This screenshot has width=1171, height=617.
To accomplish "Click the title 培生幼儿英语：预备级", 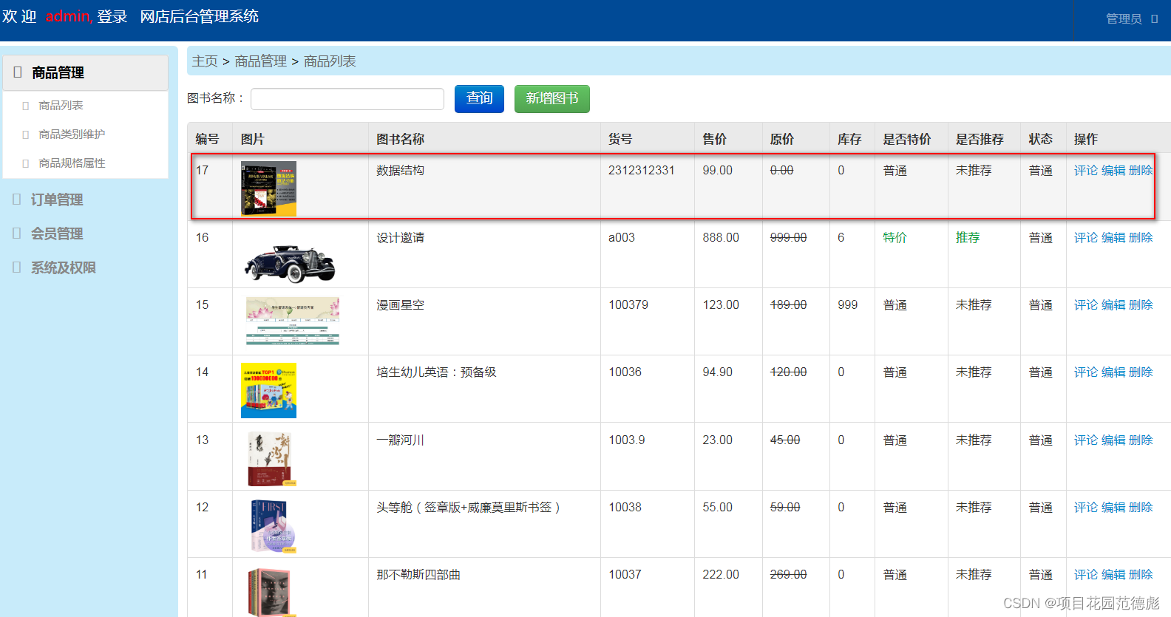I will point(436,372).
